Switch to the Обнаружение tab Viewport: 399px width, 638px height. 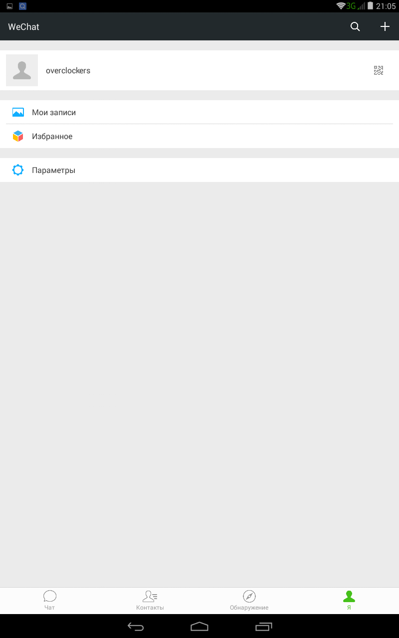point(249,601)
